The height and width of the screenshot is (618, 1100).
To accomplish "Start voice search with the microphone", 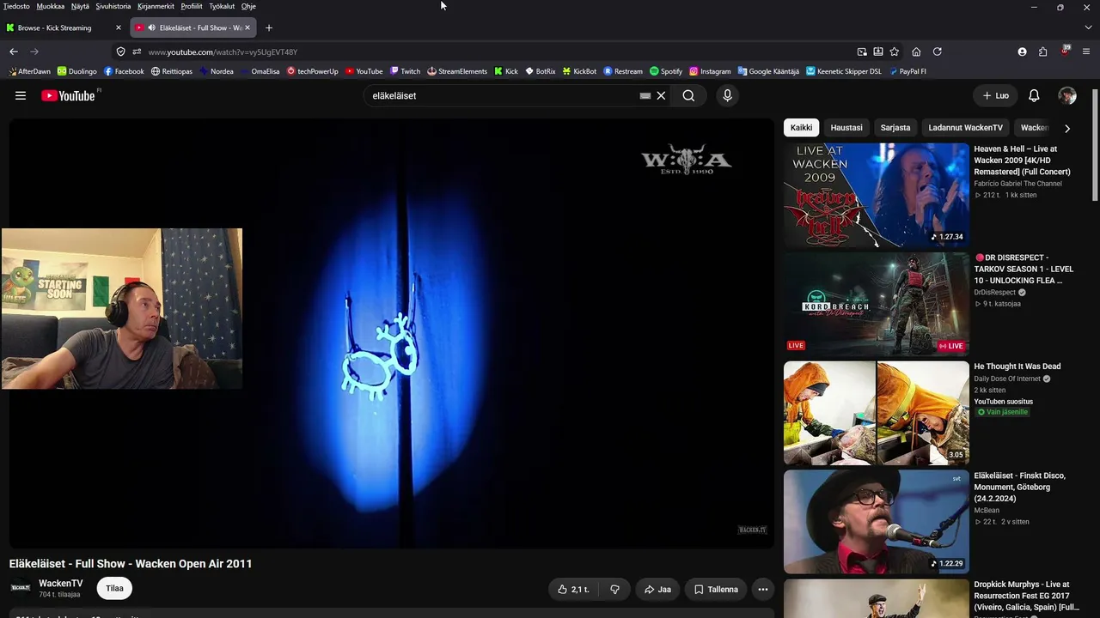I will 727,95.
